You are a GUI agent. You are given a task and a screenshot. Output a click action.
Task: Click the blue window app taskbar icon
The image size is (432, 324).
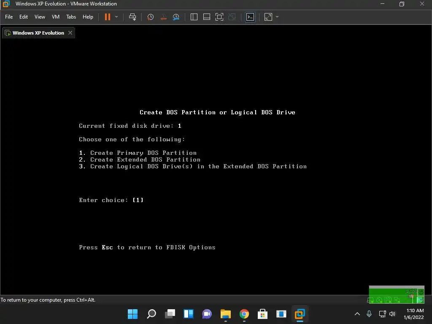tap(281, 314)
